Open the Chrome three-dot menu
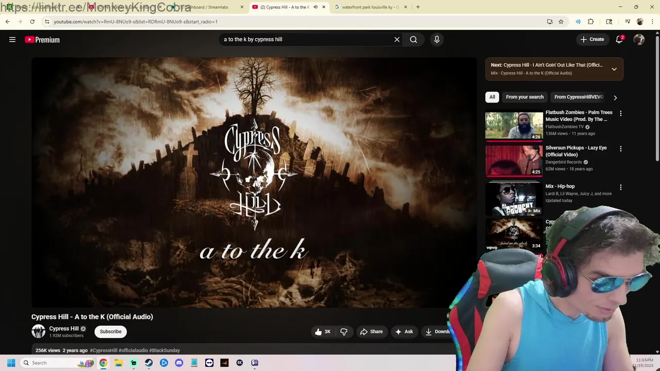 (652, 22)
